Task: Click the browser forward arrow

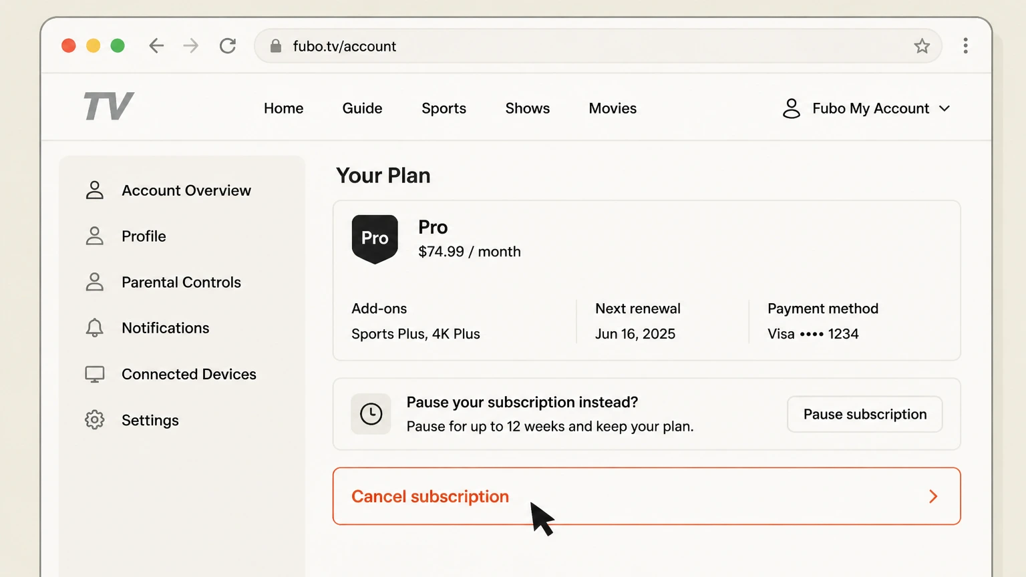Action: pyautogui.click(x=191, y=45)
